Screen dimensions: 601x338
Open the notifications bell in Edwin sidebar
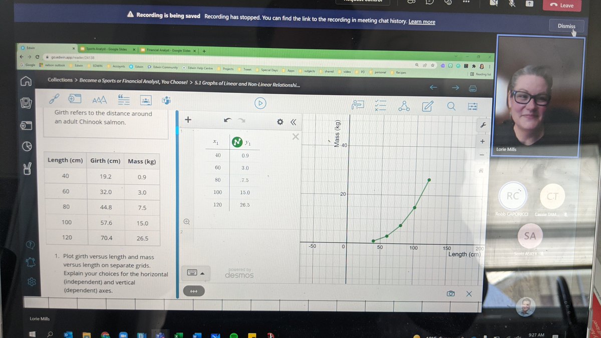pyautogui.click(x=31, y=262)
